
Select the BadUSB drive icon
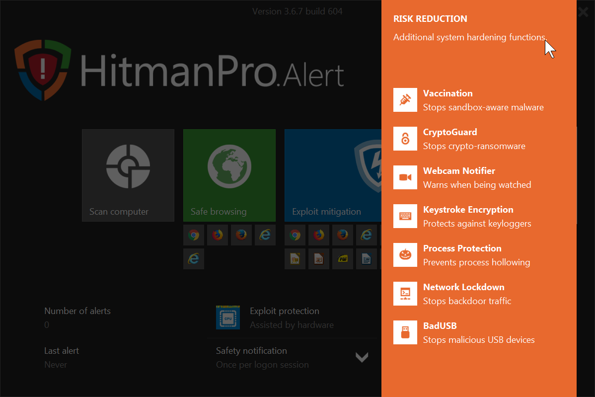405,332
